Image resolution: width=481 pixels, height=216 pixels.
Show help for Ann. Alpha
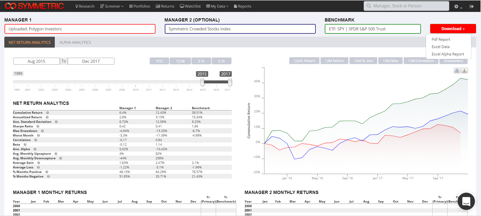[35, 149]
